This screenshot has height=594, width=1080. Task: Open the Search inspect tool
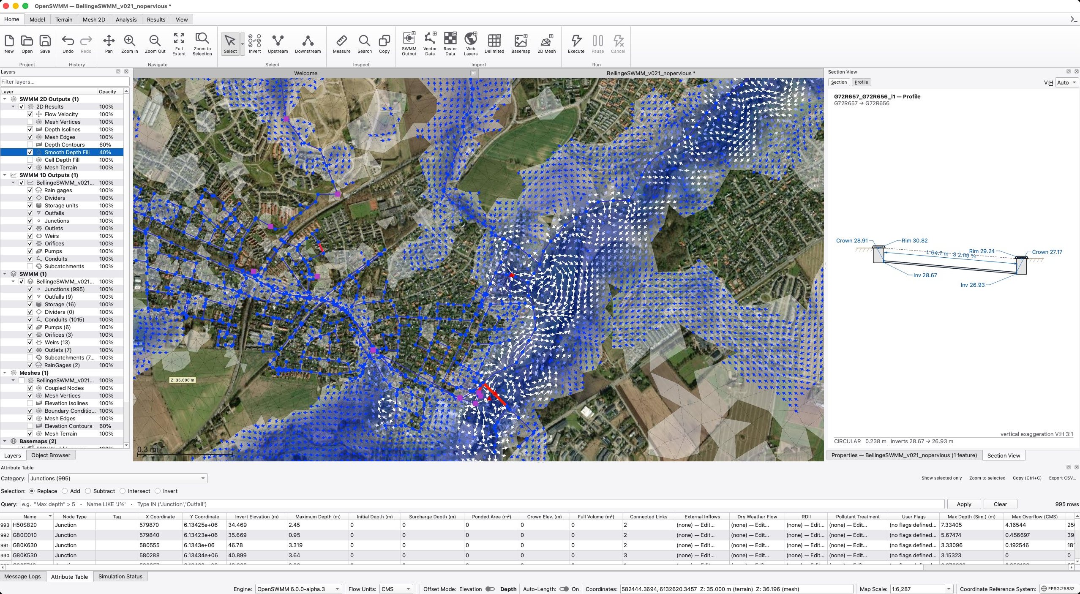[364, 44]
